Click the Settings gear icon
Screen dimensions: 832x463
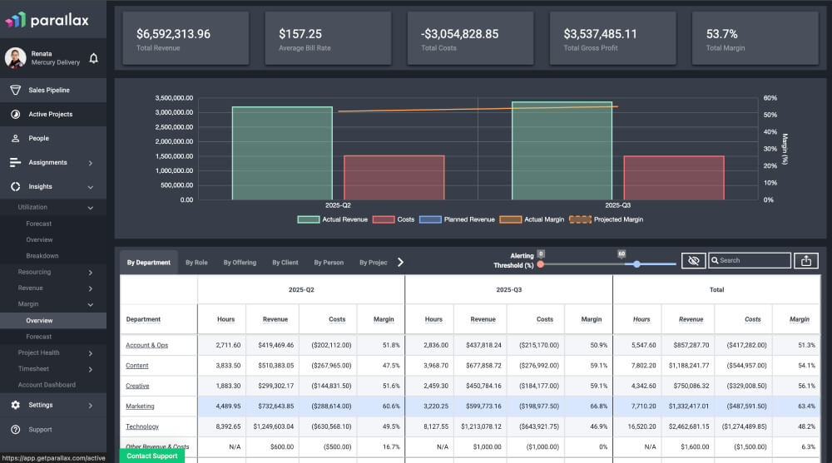pos(15,405)
